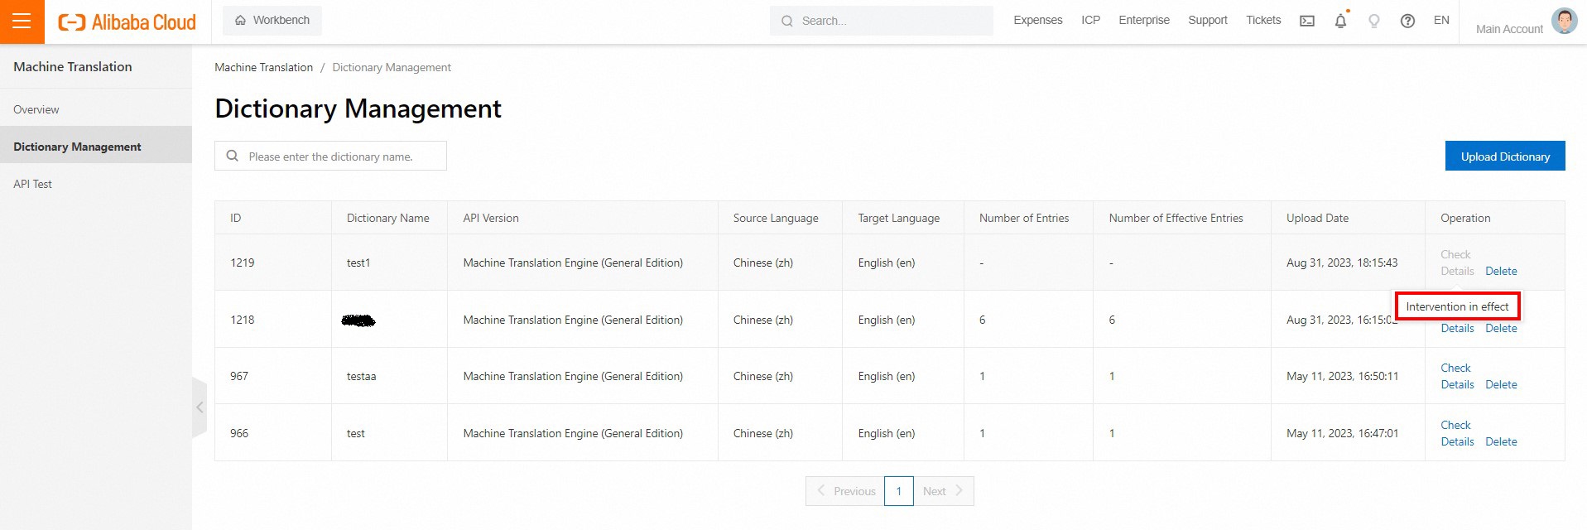Click the lightbulb tips icon
The width and height of the screenshot is (1587, 530).
pos(1374,21)
